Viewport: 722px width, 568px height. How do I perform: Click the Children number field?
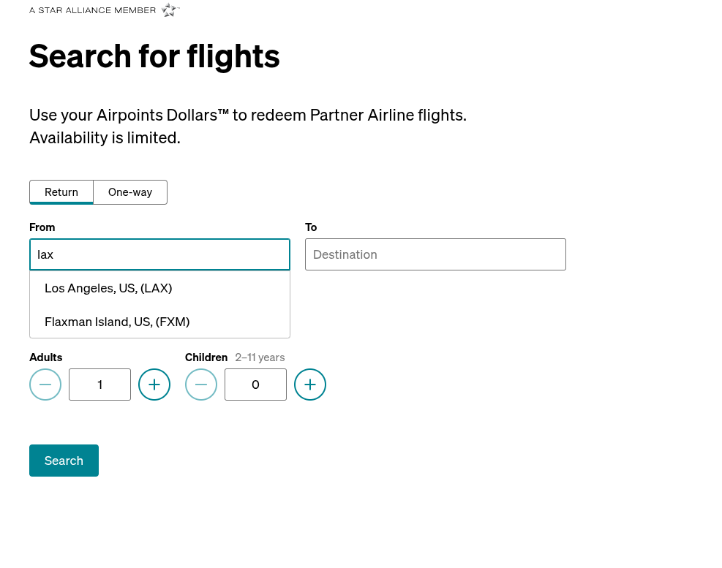(x=255, y=385)
